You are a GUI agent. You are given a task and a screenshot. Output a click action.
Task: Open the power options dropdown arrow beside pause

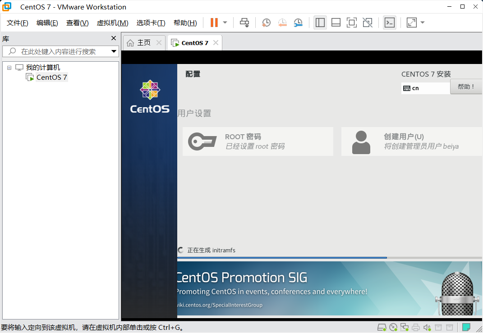click(x=225, y=23)
